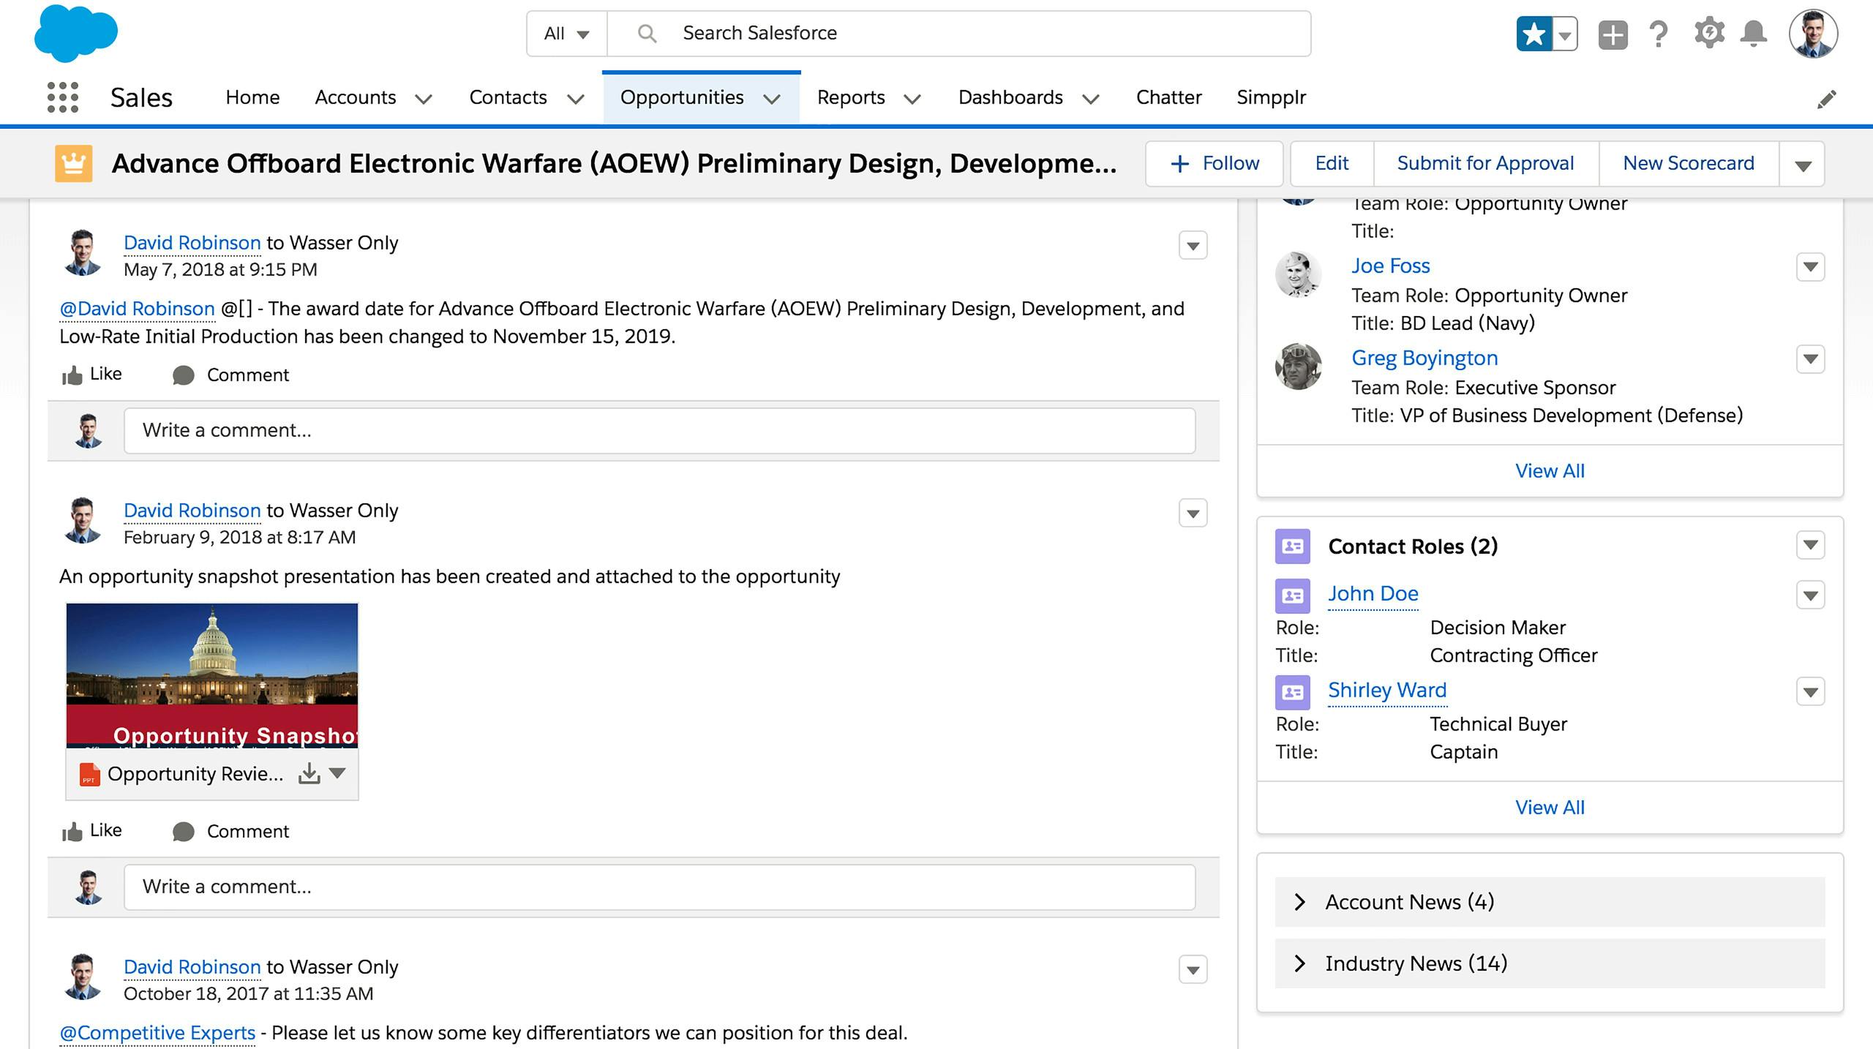
Task: Follow this opportunity
Action: click(x=1215, y=164)
